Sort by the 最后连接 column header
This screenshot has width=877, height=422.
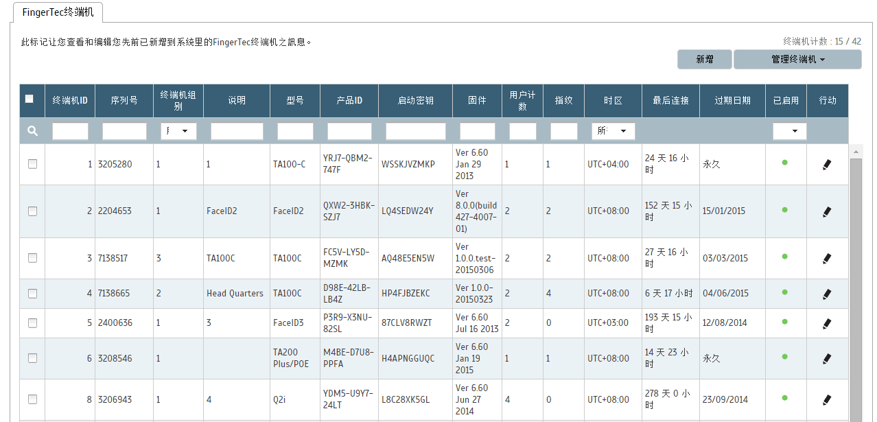click(x=670, y=100)
